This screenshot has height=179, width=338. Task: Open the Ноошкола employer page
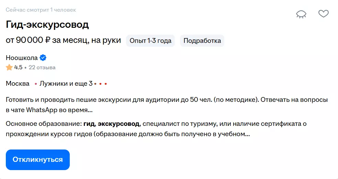pyautogui.click(x=22, y=58)
